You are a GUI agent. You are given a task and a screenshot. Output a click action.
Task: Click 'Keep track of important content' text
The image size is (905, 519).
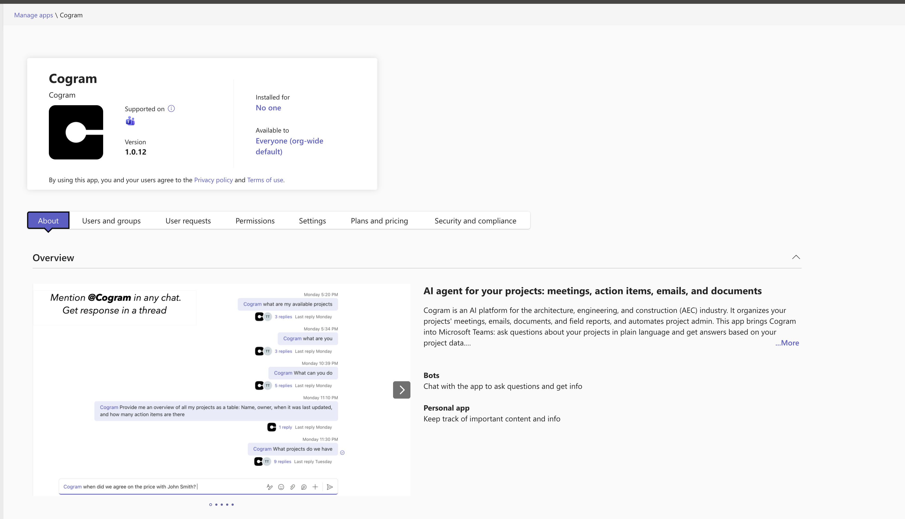492,419
